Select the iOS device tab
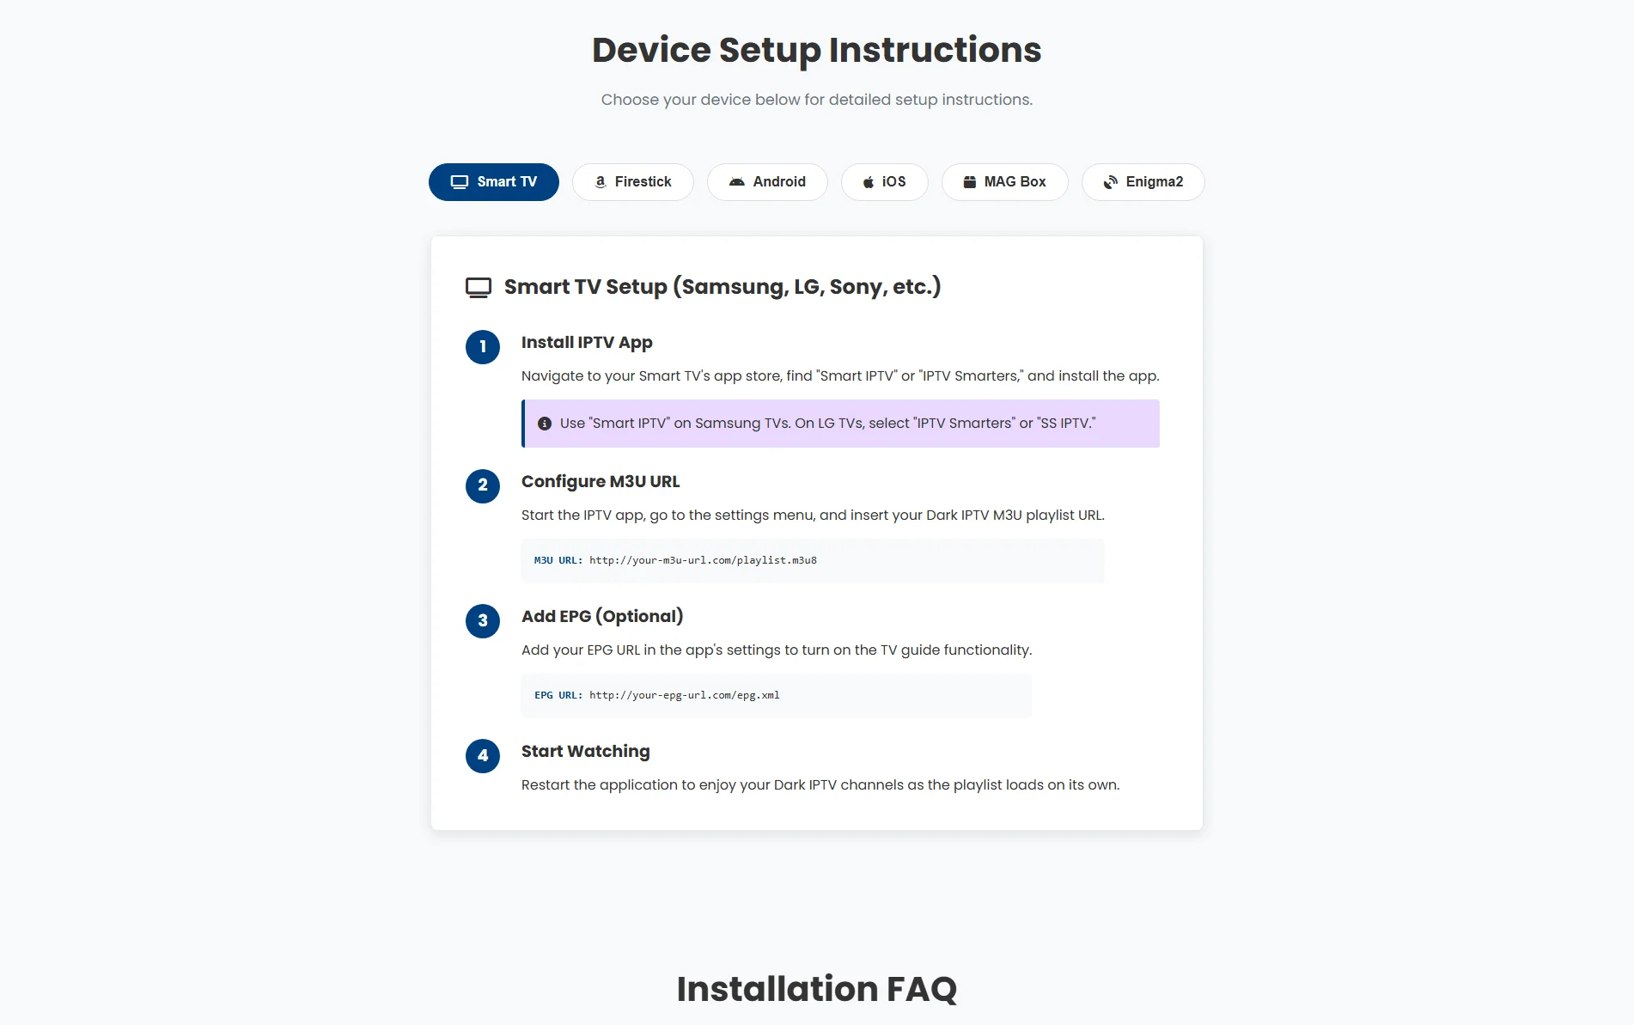 [x=885, y=181]
